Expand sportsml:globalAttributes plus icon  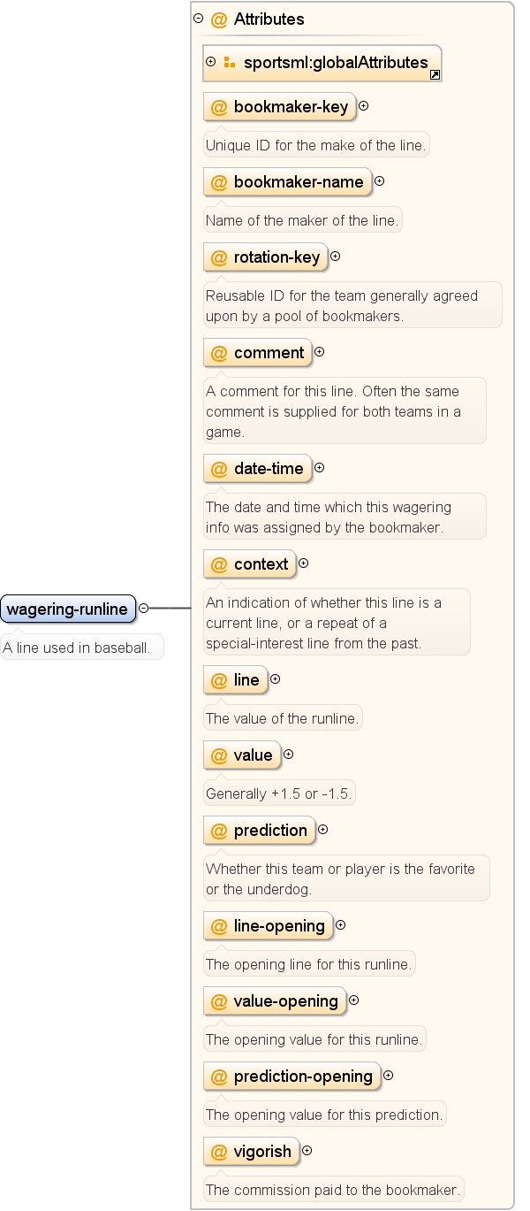click(x=210, y=62)
